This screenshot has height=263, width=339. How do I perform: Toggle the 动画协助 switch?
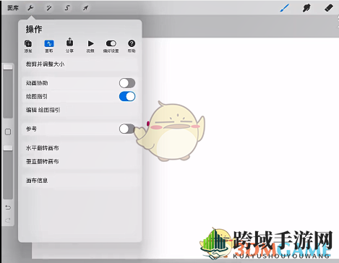(127, 83)
